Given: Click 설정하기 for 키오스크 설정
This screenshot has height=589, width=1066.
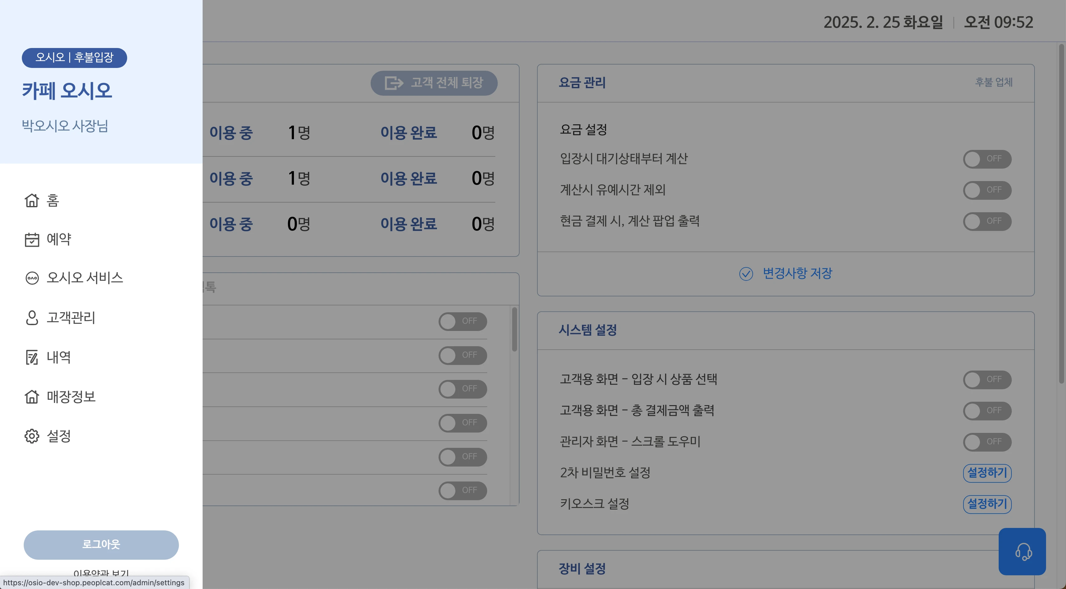Looking at the screenshot, I should point(987,504).
